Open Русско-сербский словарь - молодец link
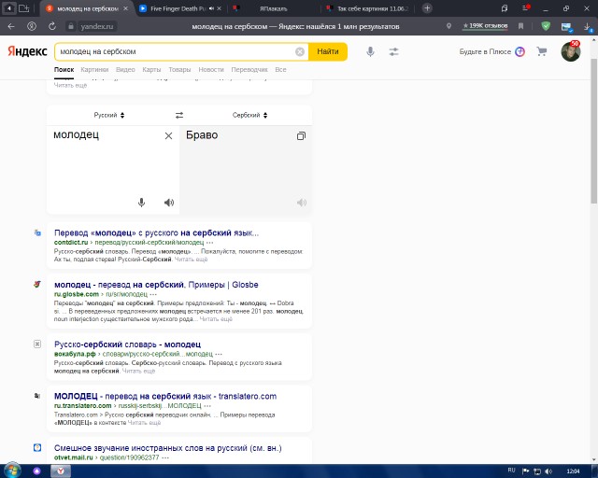The height and width of the screenshot is (478, 598). point(127,344)
